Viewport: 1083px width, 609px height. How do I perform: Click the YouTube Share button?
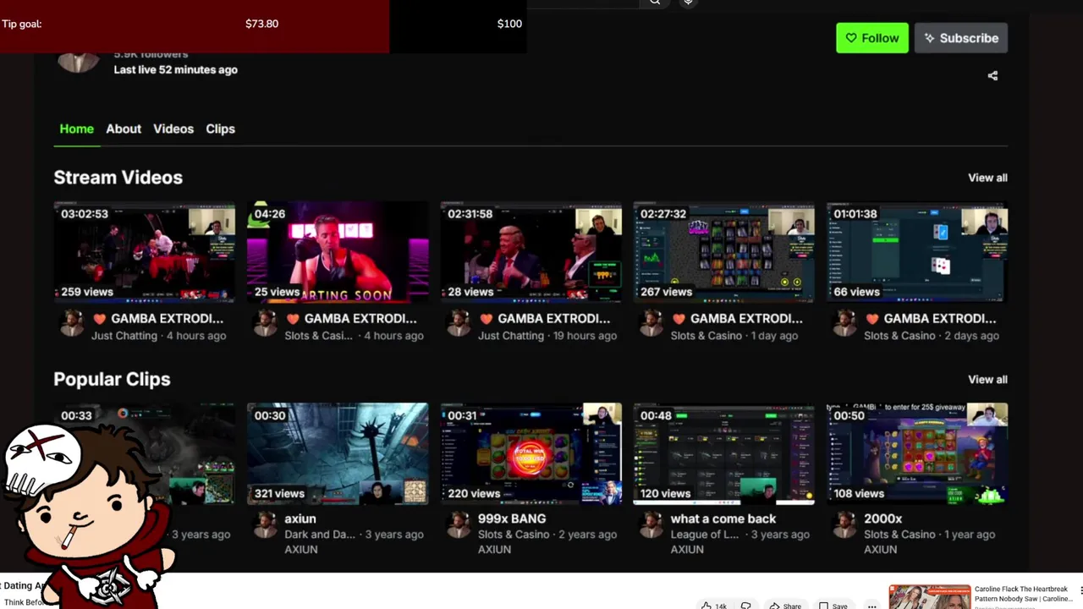pos(785,605)
